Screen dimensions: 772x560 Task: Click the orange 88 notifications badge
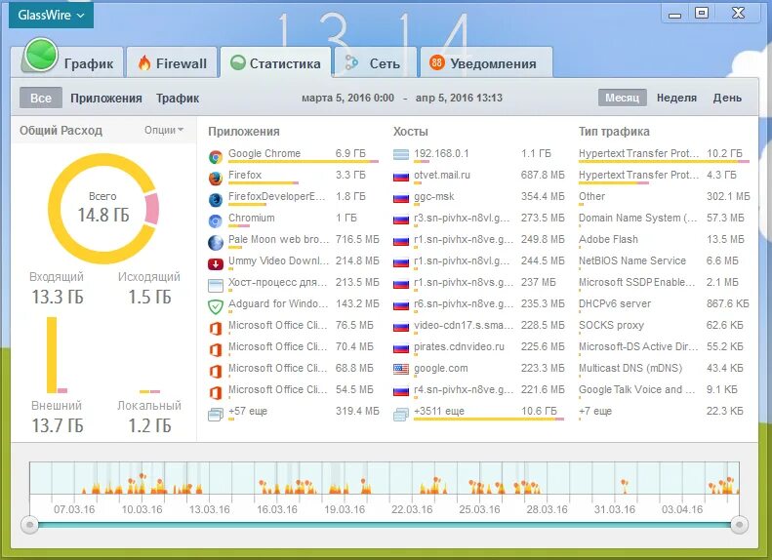436,62
